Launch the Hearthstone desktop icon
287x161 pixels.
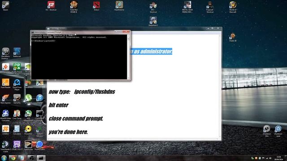[x=119, y=5]
